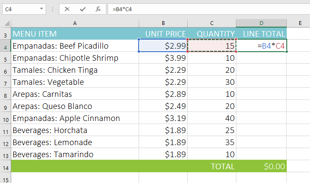Viewport: 310px width, 183px height.
Task: Select row 4 header
Action: (x=5, y=46)
